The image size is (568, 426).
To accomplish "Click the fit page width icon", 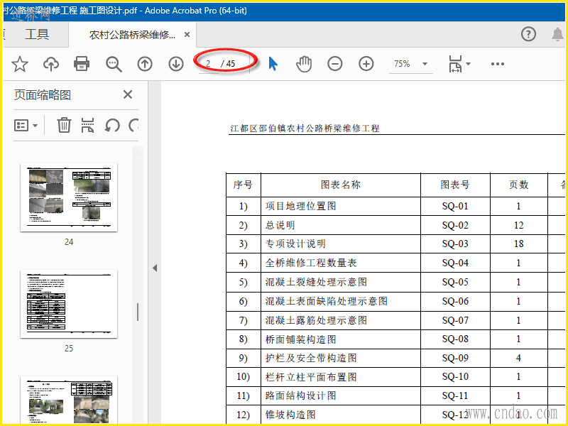I will click(455, 64).
